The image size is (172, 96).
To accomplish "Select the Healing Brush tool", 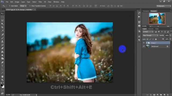I will pyautogui.click(x=2, y=34).
